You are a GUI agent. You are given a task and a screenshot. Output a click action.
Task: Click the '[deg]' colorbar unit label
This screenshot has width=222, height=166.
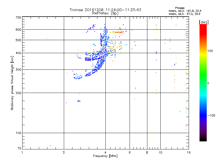pos(204,22)
